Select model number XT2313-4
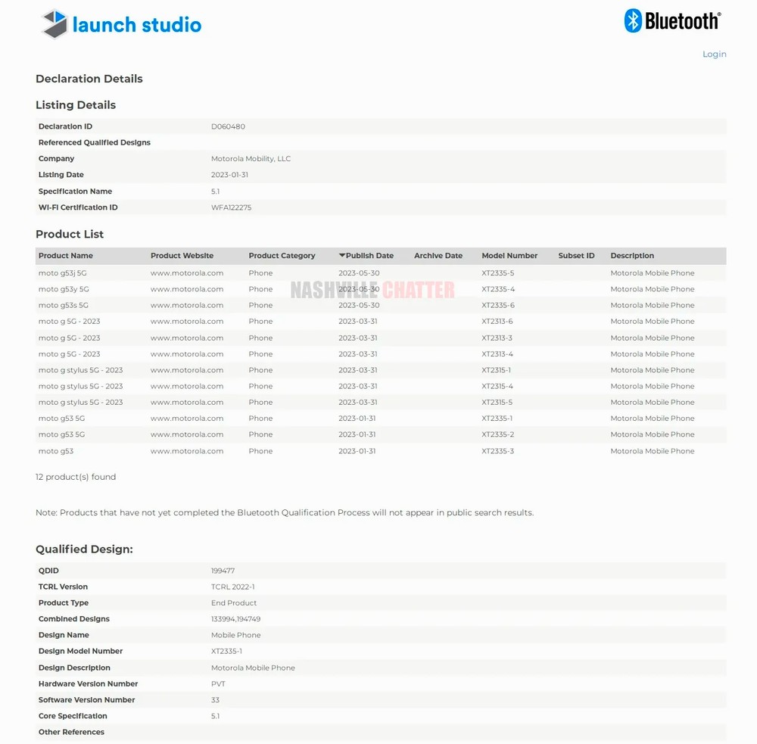The image size is (757, 744). tap(497, 354)
